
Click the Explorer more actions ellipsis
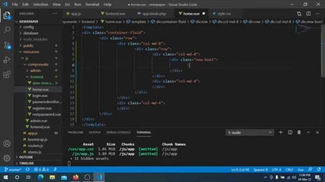(55, 14)
